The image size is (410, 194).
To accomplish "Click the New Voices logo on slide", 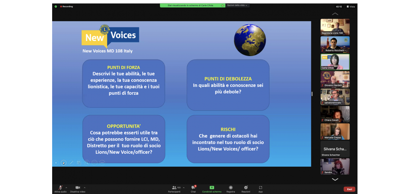I will coord(110,36).
